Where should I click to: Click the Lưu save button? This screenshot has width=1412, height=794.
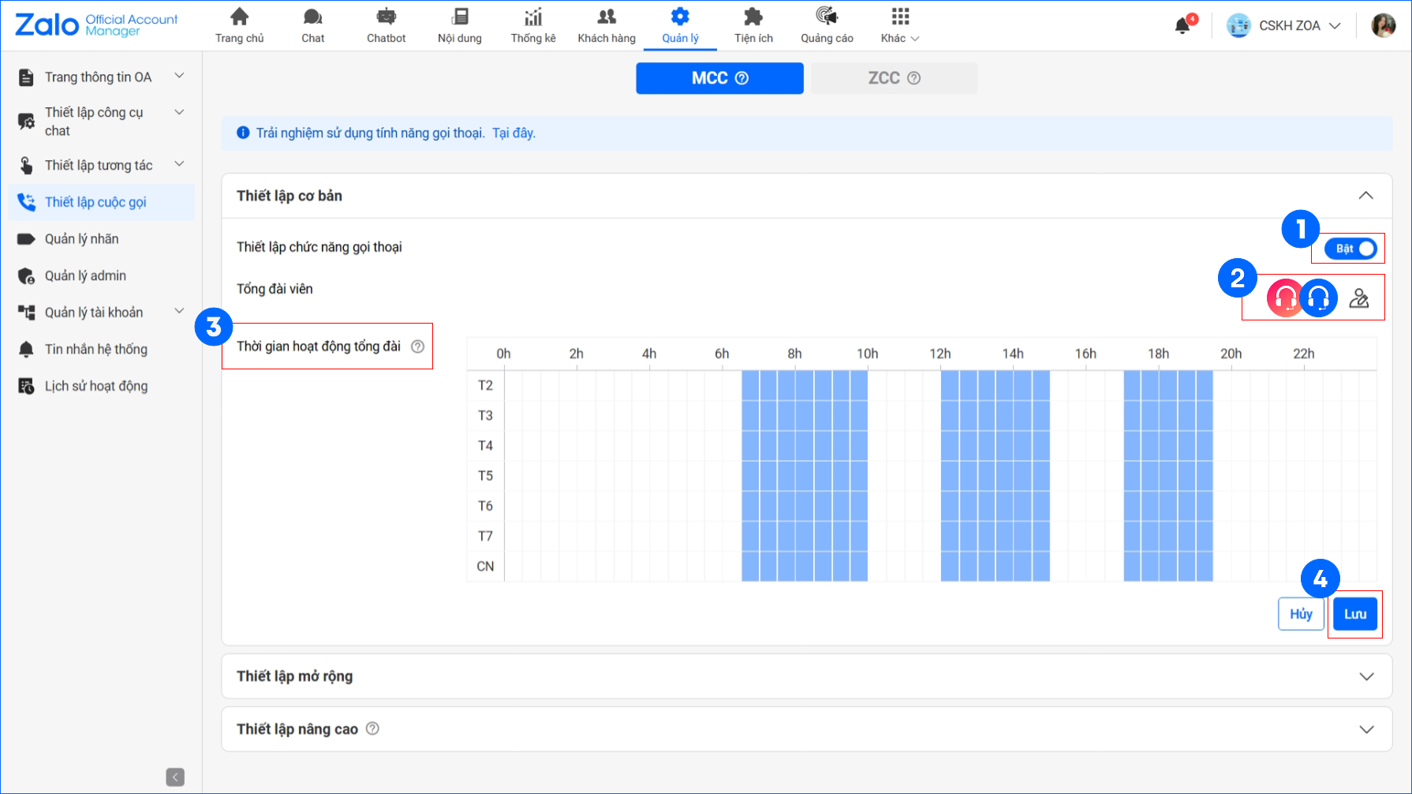pyautogui.click(x=1355, y=614)
